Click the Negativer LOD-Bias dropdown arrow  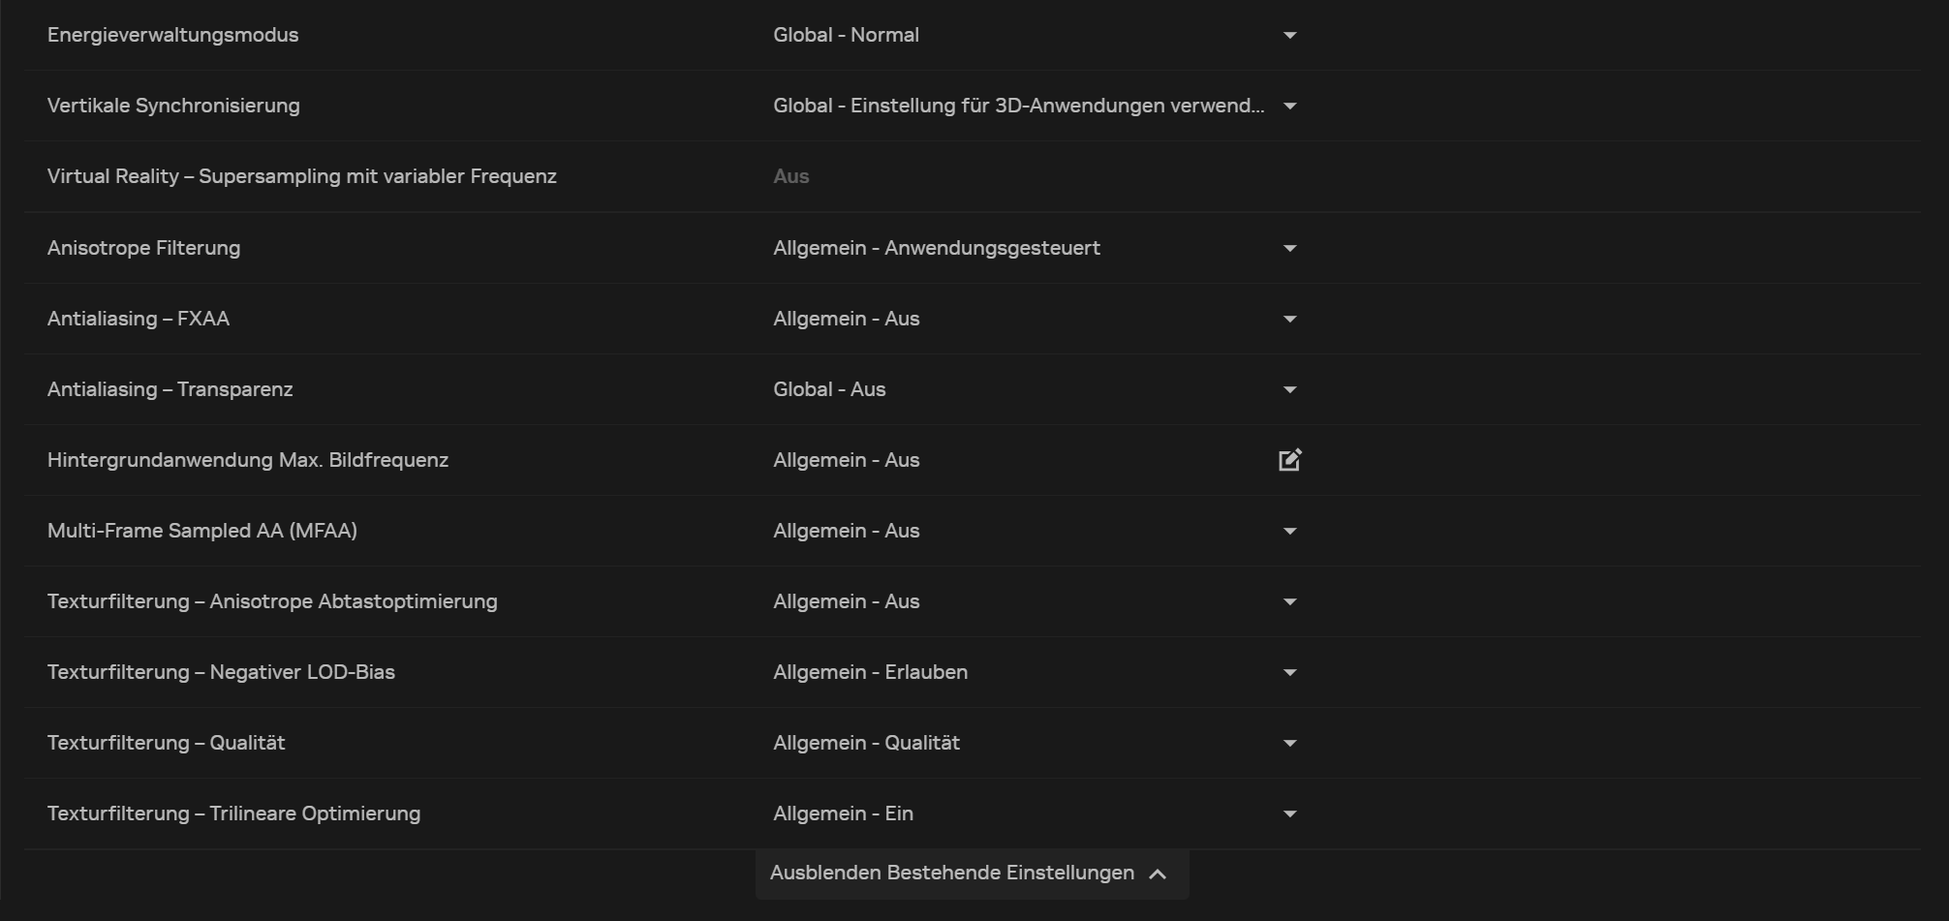click(x=1289, y=673)
